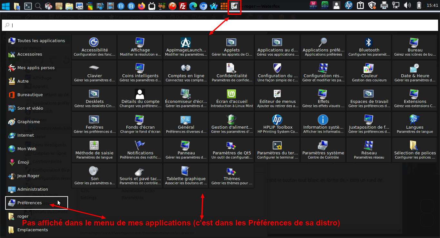
Task: Select the Internet category
Action: tap(25, 135)
